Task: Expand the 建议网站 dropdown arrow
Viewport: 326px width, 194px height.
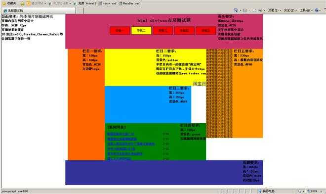Action: pos(45,3)
